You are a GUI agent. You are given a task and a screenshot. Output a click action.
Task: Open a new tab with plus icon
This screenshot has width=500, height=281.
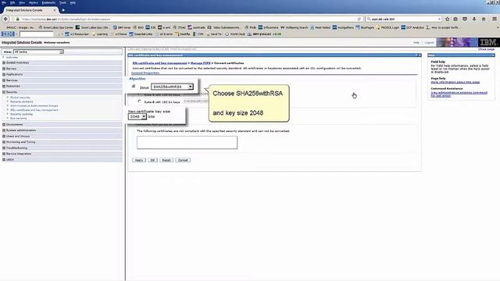pyautogui.click(x=63, y=10)
